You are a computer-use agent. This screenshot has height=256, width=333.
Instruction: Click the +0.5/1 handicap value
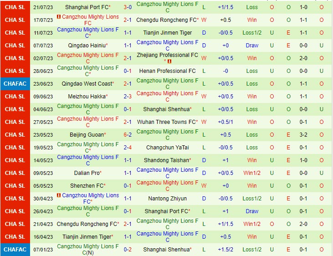point(225,122)
